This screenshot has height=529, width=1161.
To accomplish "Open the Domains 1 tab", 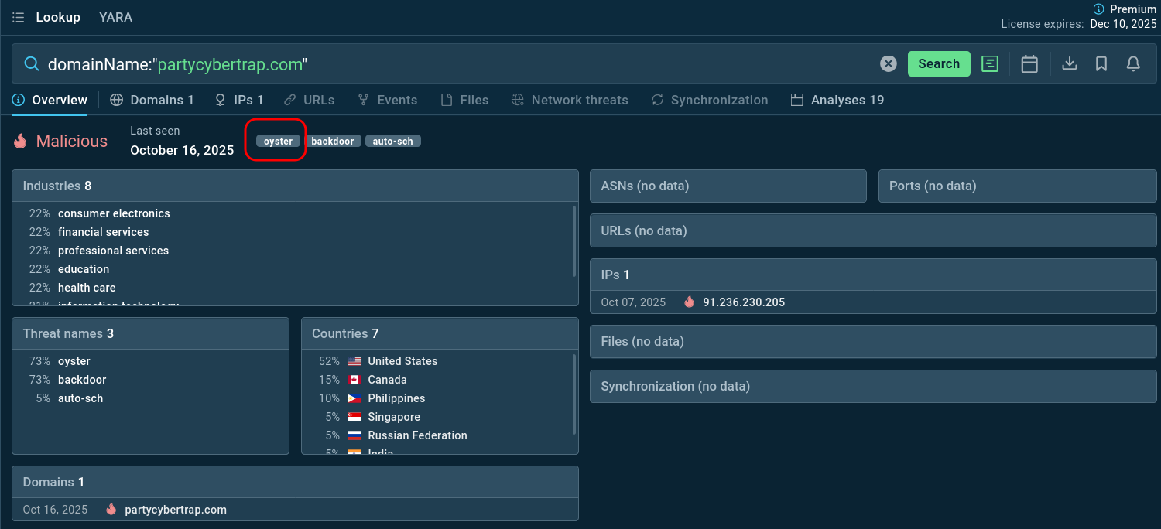I will point(152,100).
